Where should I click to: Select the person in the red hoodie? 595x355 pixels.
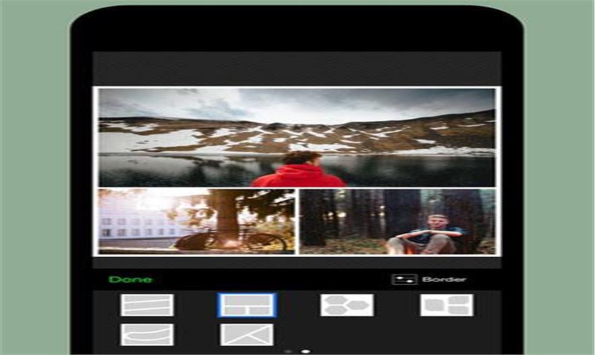[298, 171]
